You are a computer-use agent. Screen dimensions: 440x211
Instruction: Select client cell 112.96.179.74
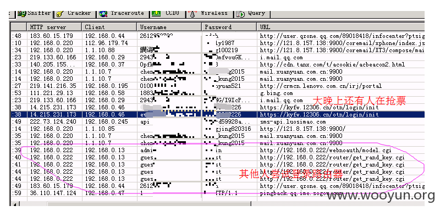[106, 43]
